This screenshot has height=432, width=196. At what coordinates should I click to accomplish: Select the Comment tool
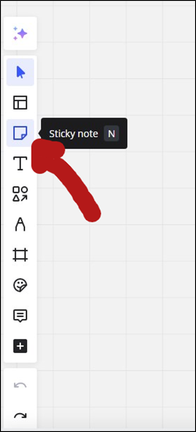[20, 316]
